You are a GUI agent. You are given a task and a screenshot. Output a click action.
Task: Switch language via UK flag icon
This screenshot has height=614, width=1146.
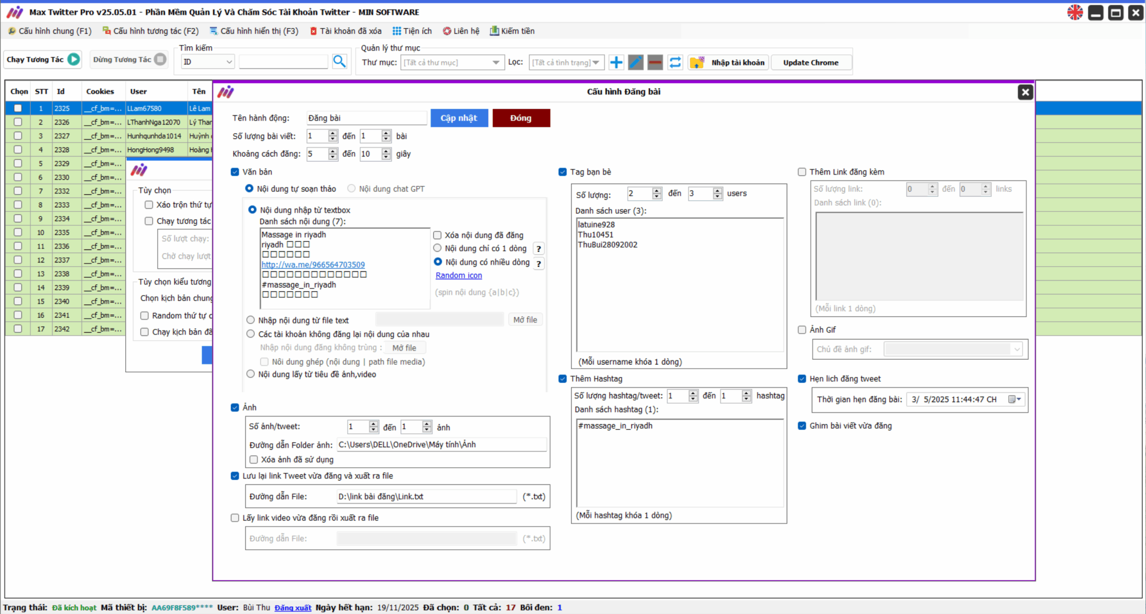click(x=1075, y=13)
